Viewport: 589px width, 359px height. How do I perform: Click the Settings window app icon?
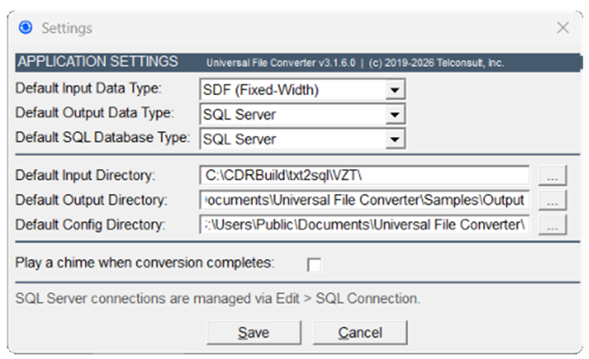coord(26,28)
